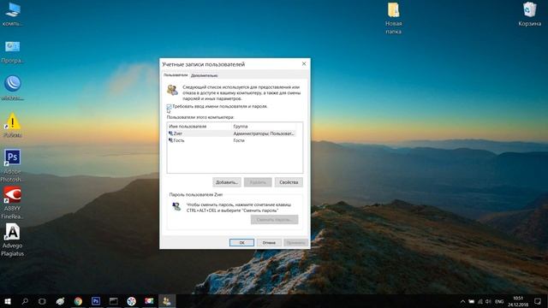
Task: Click the Гости group cell
Action: coord(239,140)
